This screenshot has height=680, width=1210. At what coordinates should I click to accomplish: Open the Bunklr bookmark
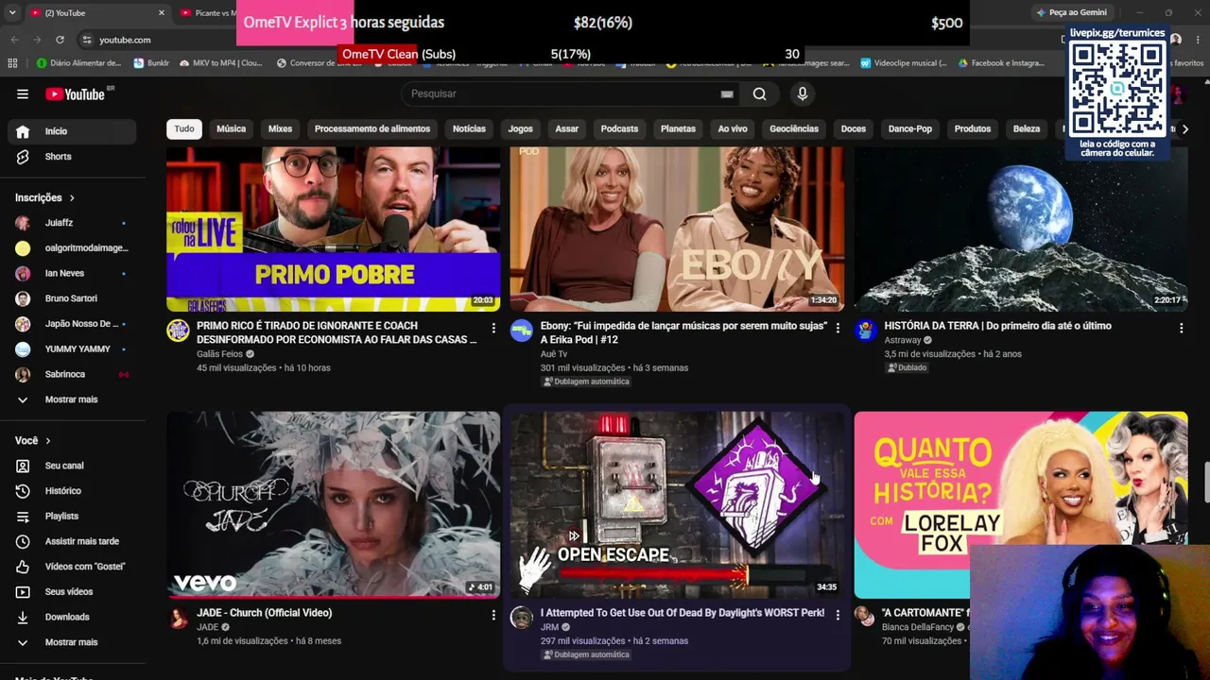[x=151, y=63]
